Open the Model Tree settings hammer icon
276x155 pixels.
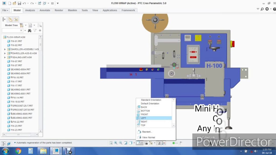[22, 25]
